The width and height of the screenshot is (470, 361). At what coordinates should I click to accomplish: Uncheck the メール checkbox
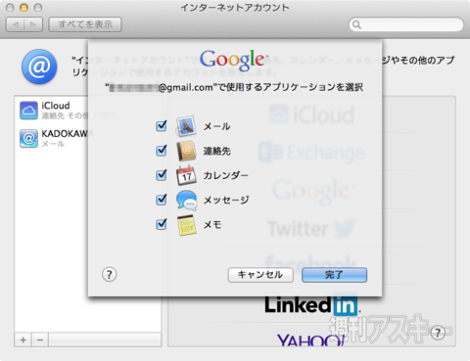point(162,126)
